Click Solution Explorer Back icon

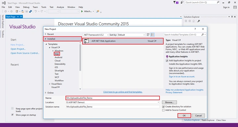click(x=186, y=21)
